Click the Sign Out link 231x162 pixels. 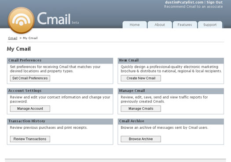215,2
